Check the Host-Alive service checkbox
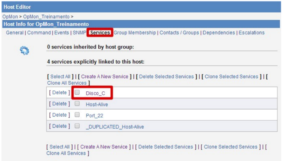Screen dimensions: 286x161 (x=78, y=104)
